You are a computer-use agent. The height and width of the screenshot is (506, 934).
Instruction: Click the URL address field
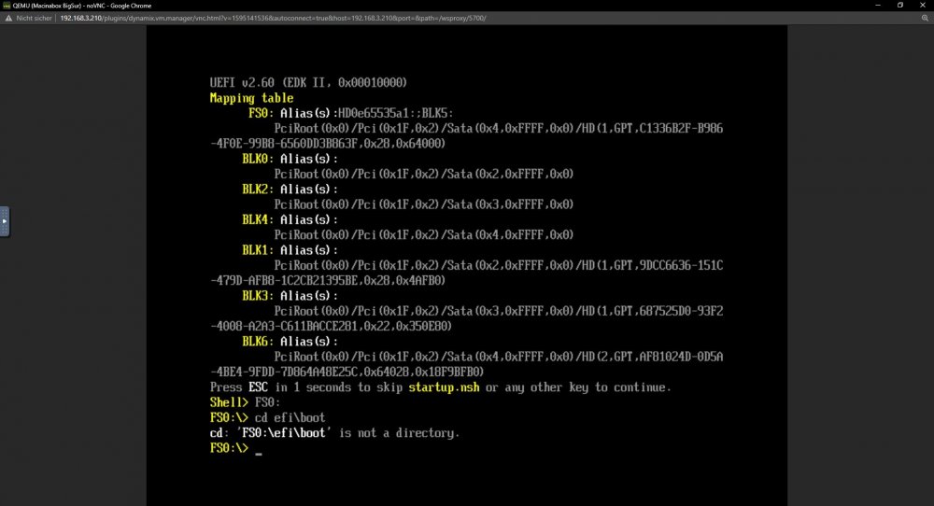[273, 18]
